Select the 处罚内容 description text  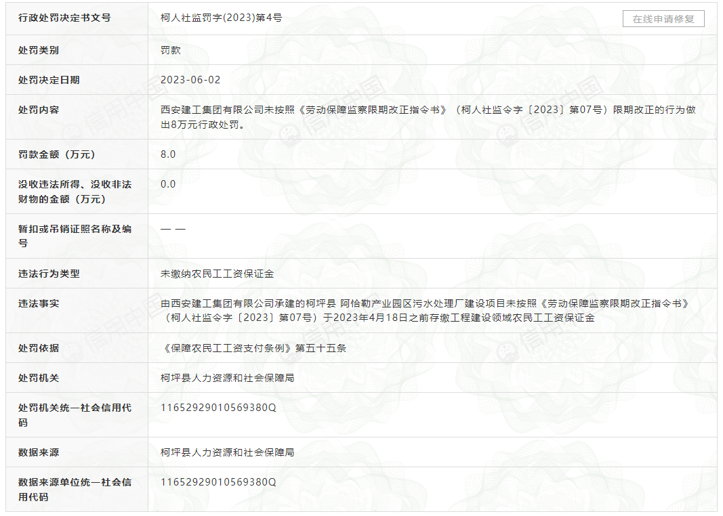click(x=428, y=117)
